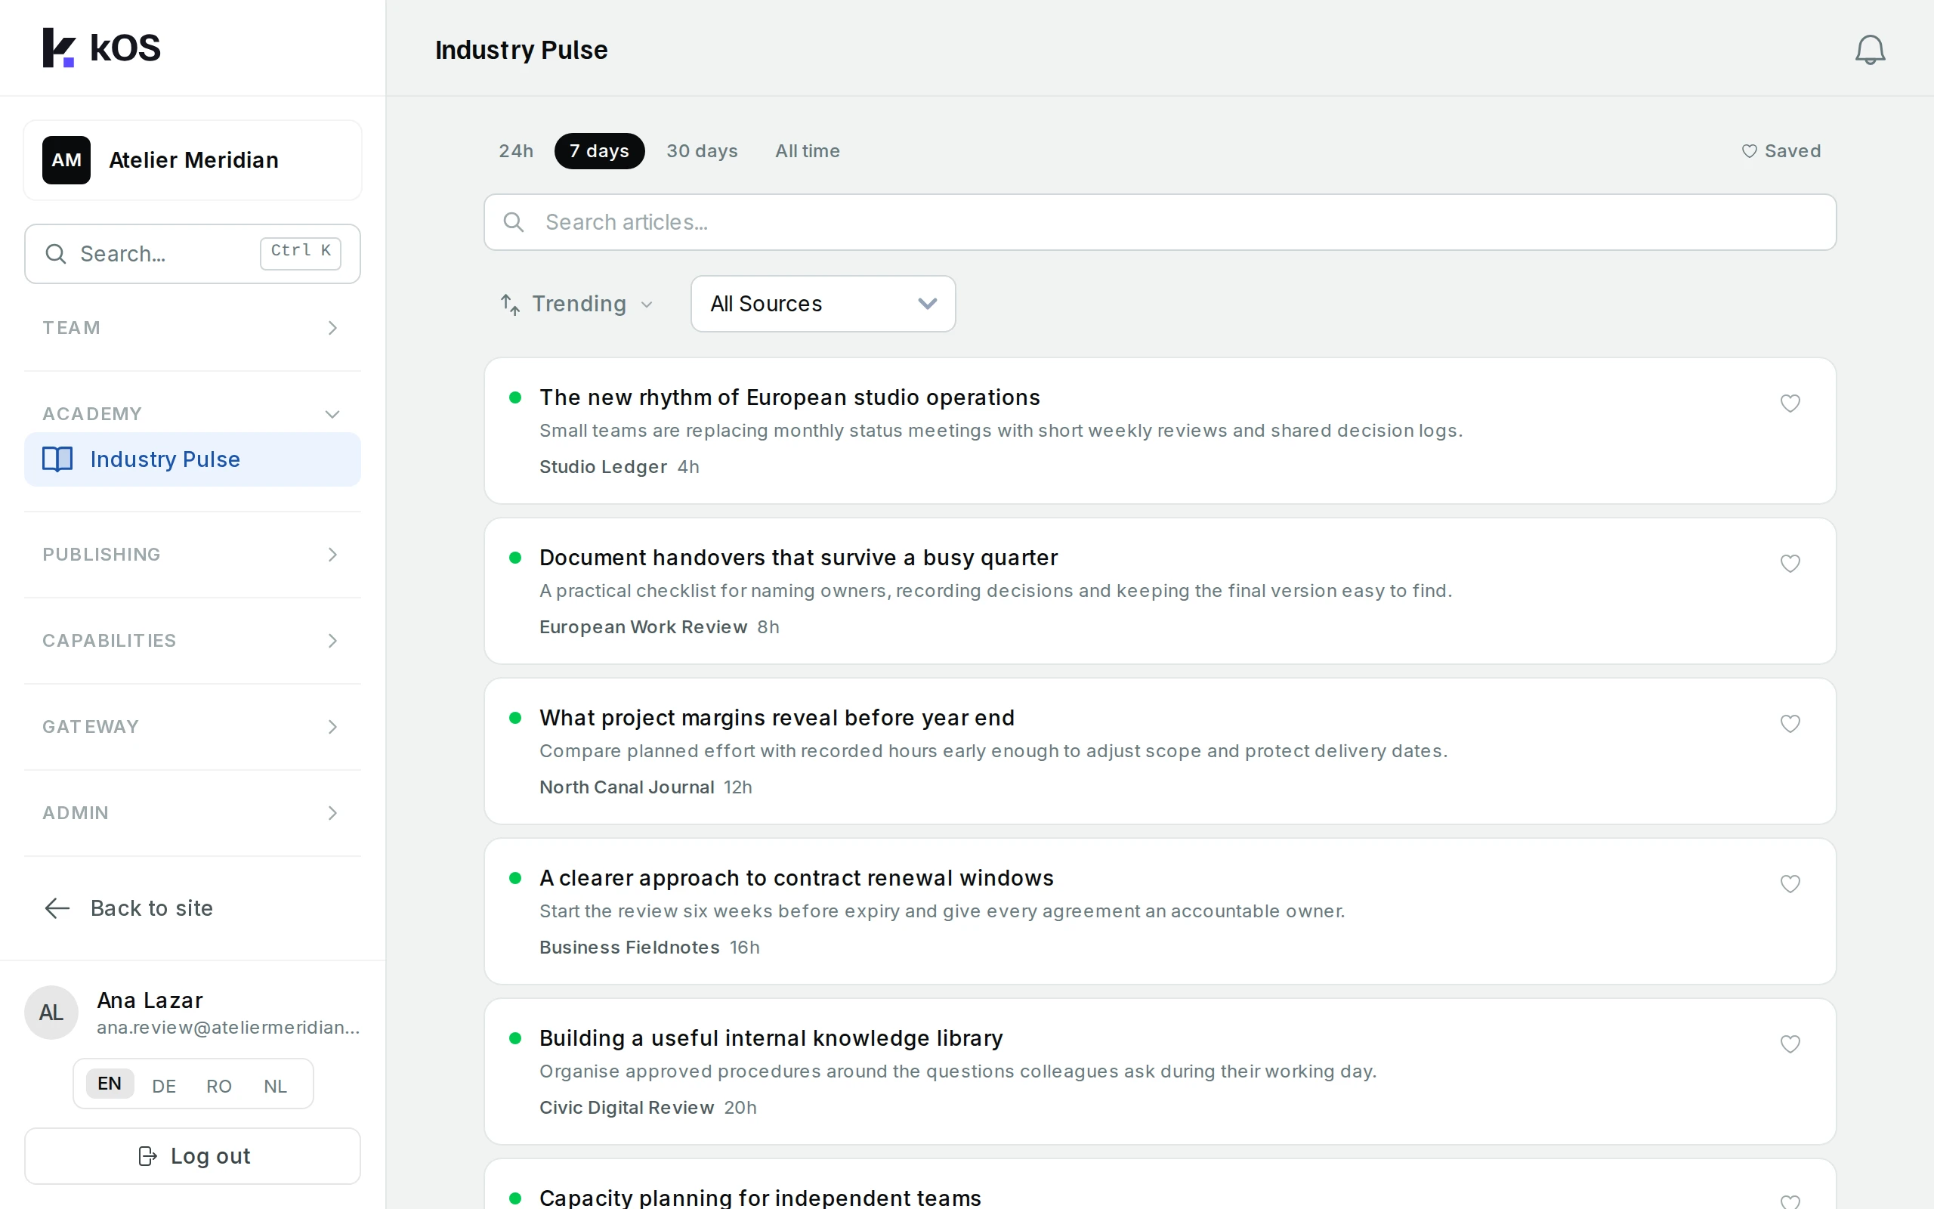1934x1209 pixels.
Task: Switch to All time range
Action: (x=807, y=151)
